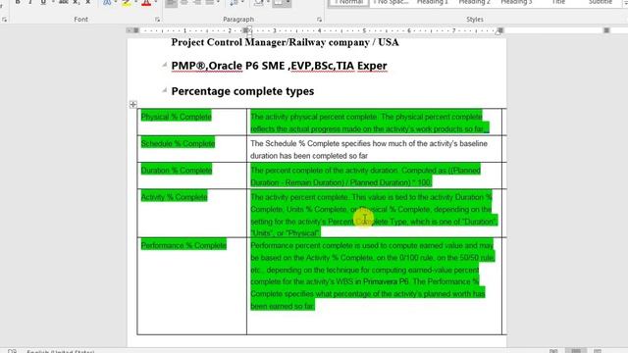Toggle Strikethrough (abc) formatting

tap(63, 2)
